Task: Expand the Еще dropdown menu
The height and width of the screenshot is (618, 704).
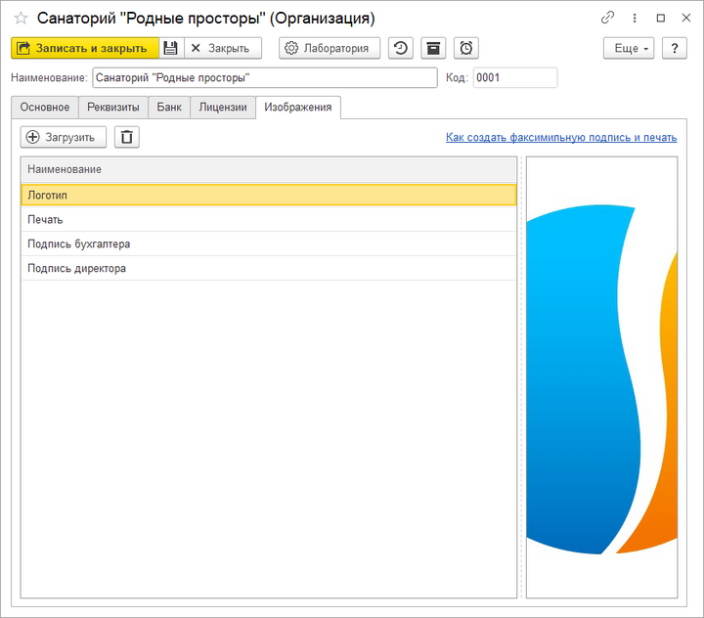Action: (x=633, y=48)
